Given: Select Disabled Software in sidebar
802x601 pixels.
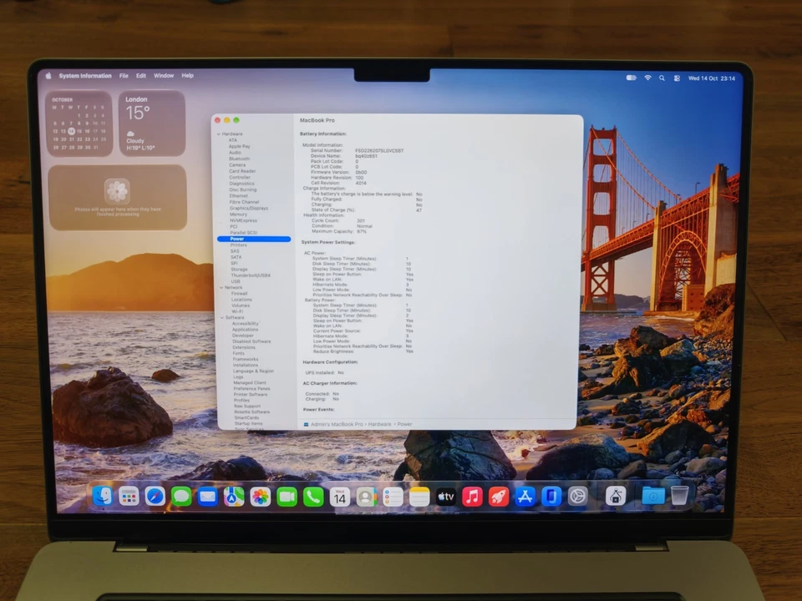Looking at the screenshot, I should point(251,341).
